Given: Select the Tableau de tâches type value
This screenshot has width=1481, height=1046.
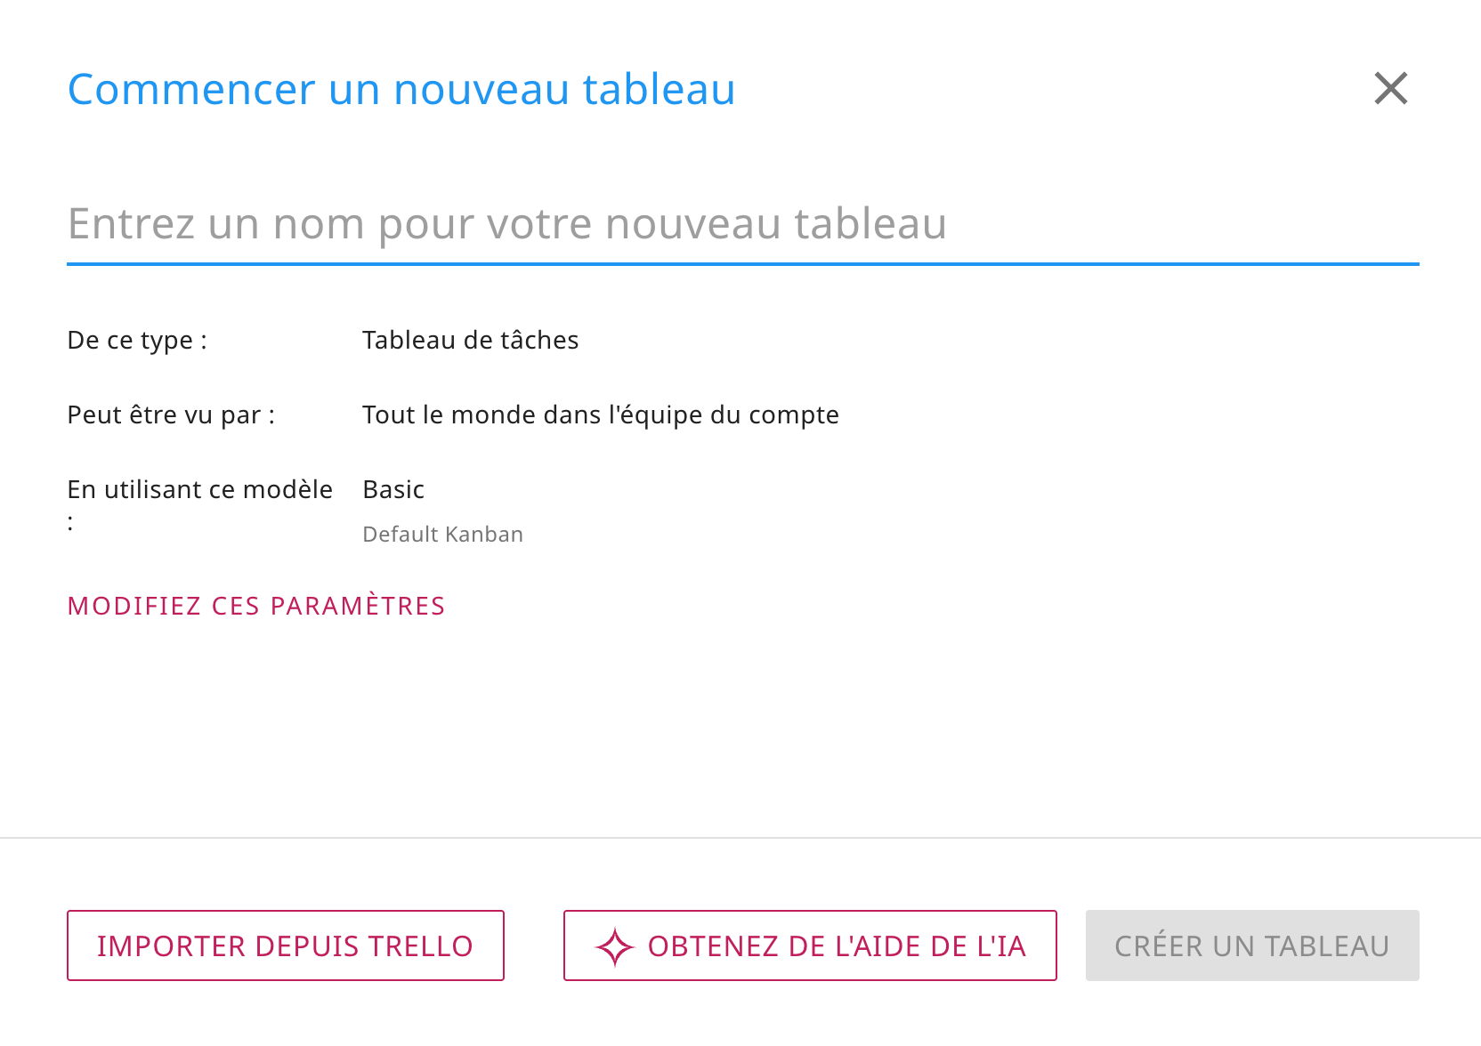Looking at the screenshot, I should coord(470,340).
